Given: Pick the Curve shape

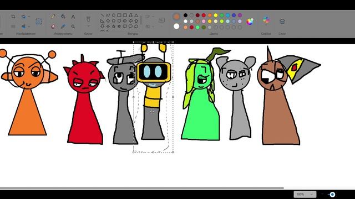Looking at the screenshot, I should pos(108,15).
